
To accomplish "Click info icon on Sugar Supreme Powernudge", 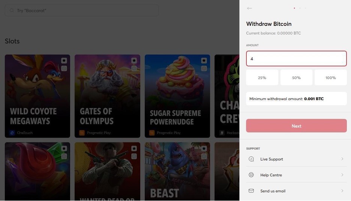I will (204, 68).
